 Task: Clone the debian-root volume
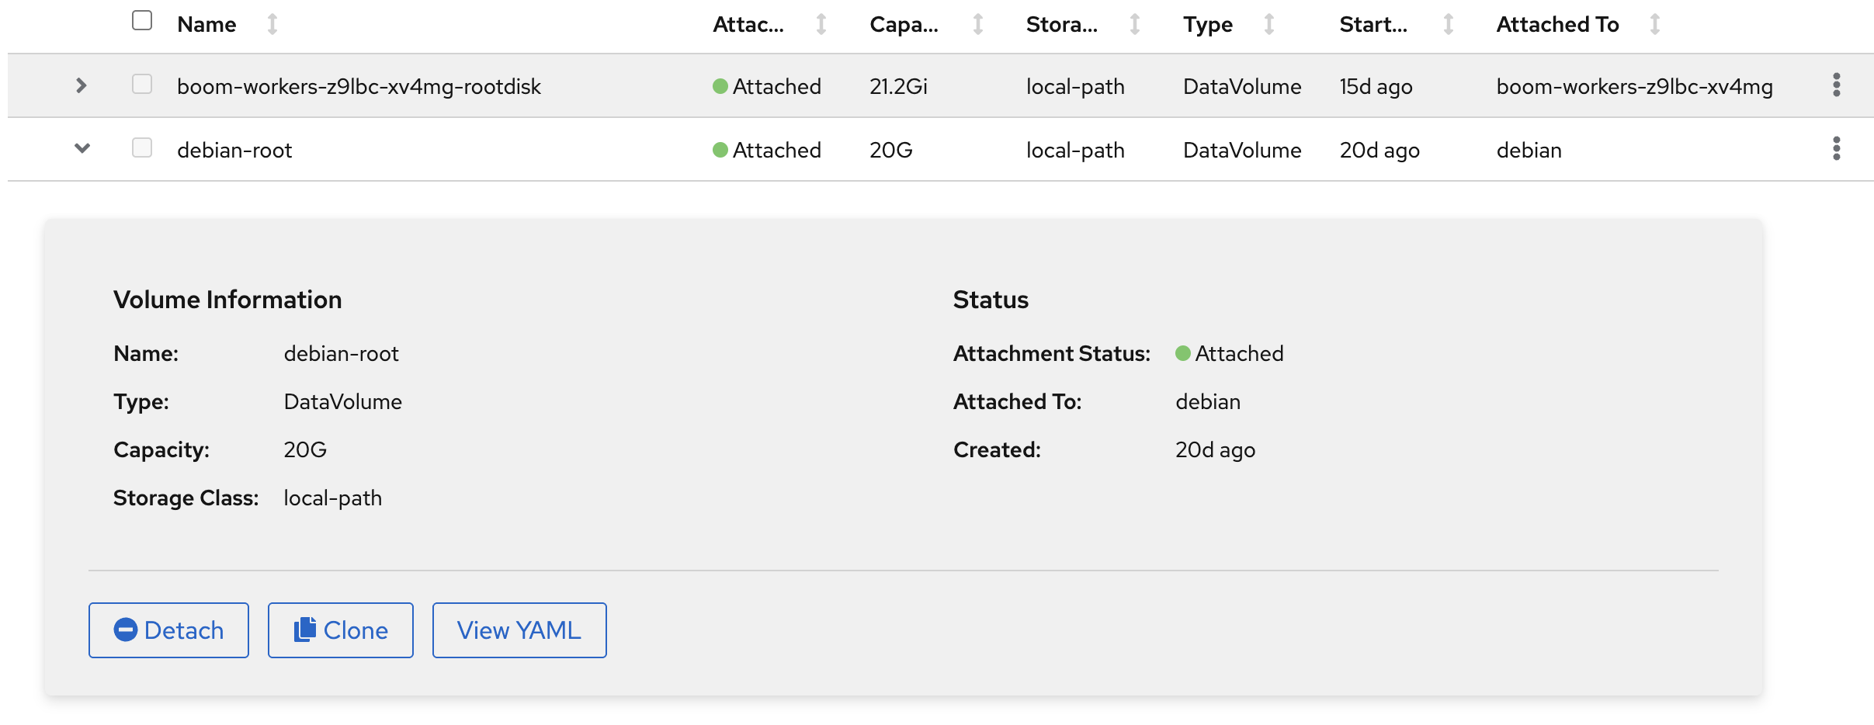pos(340,630)
